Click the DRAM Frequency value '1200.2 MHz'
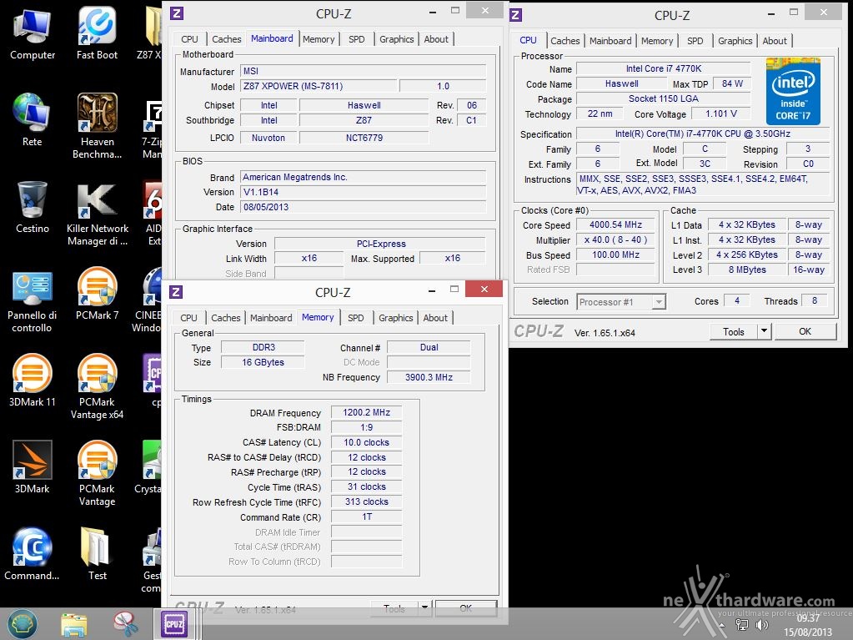 [366, 412]
